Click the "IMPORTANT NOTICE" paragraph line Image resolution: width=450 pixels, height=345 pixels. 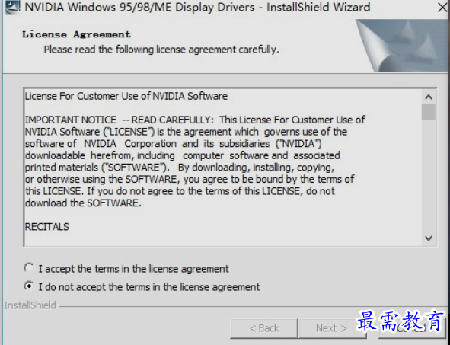[195, 120]
